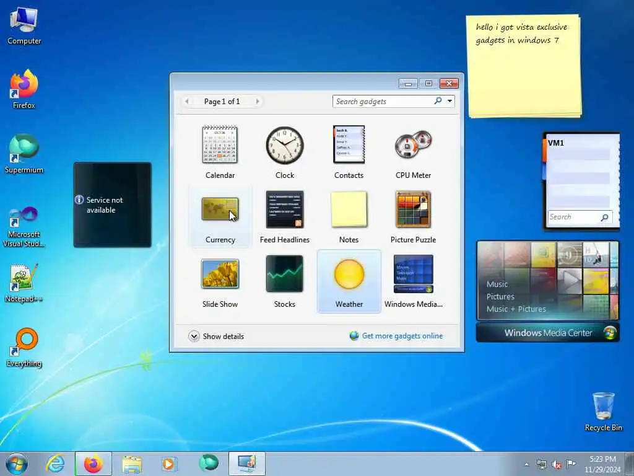Click the Contacts gadget search magnifier

pos(604,218)
